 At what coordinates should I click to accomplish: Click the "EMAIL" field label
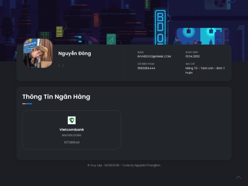(141, 52)
